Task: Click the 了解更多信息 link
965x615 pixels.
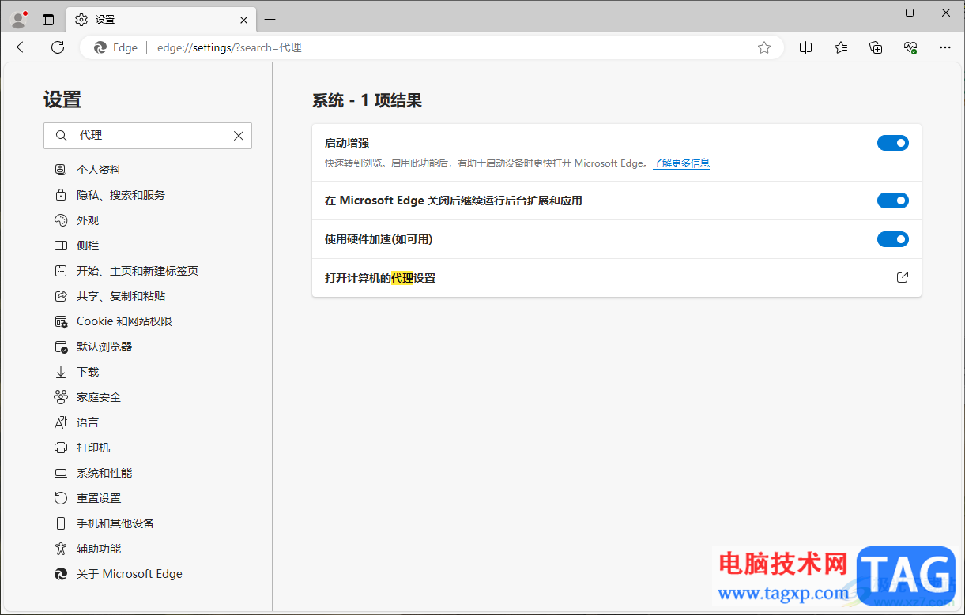Action: pyautogui.click(x=681, y=163)
